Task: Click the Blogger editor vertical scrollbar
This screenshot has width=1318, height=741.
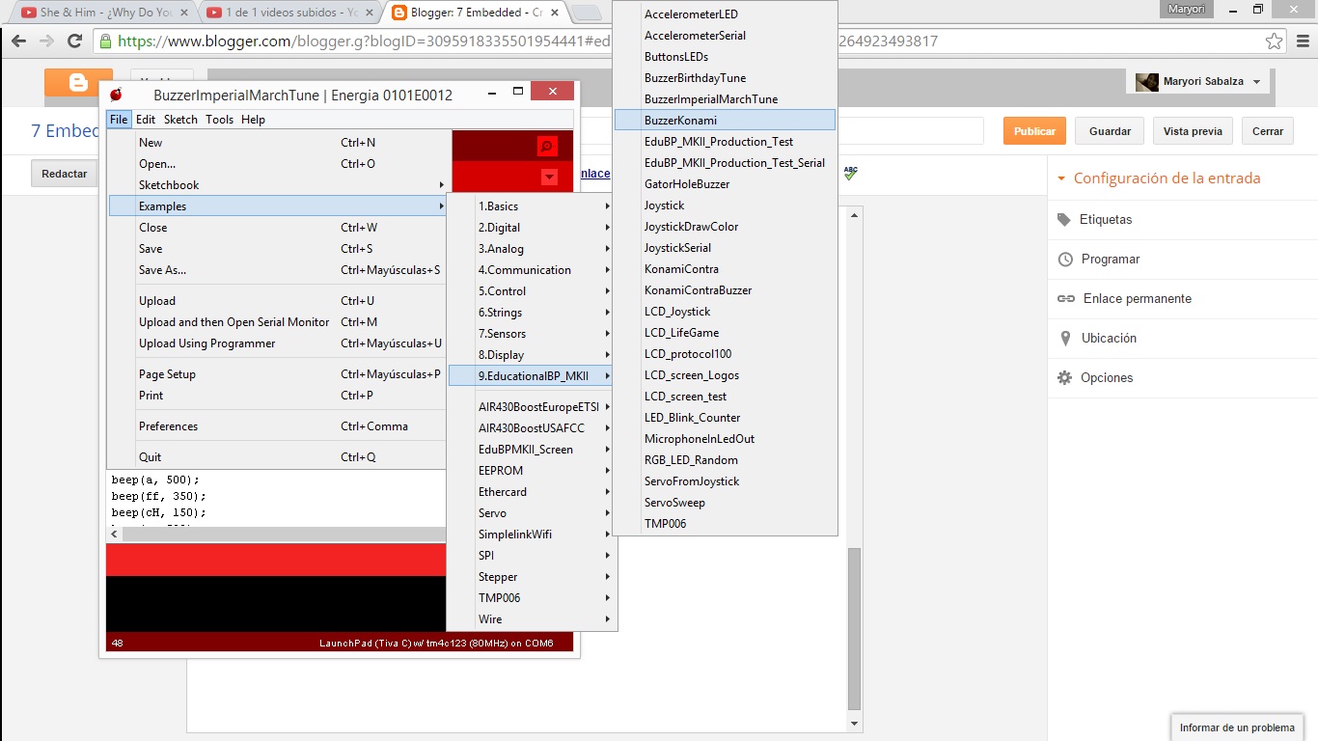Action: (x=853, y=629)
